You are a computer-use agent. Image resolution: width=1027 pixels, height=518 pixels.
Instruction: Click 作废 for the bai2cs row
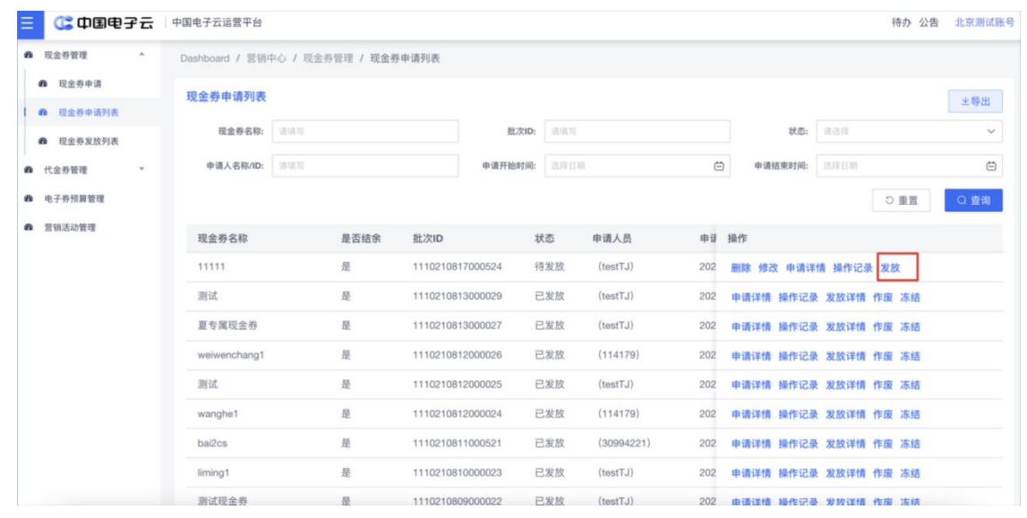(883, 444)
